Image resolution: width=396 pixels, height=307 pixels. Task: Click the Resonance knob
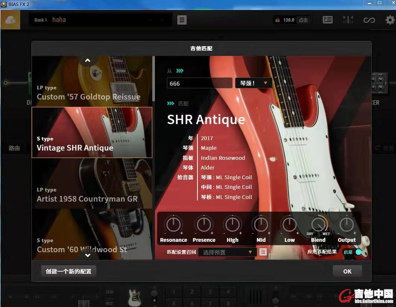[x=173, y=225]
